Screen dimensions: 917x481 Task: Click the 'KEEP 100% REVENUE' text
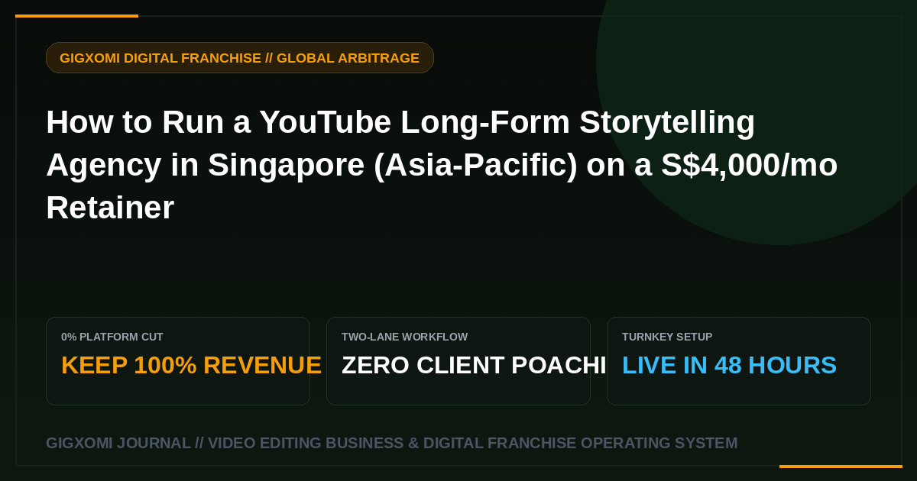[191, 366]
